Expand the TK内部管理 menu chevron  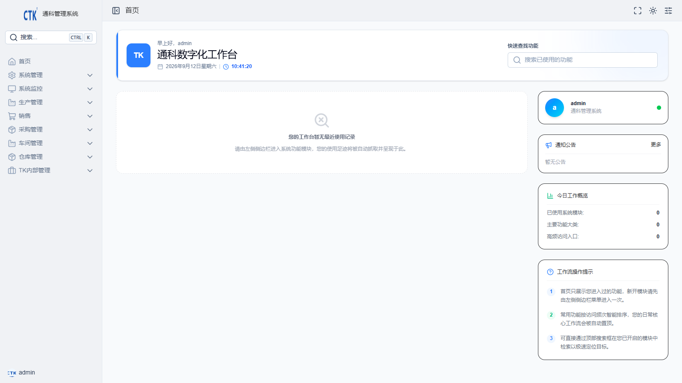(x=90, y=171)
